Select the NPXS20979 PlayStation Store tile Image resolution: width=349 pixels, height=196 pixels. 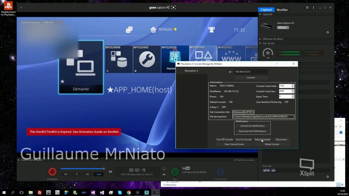(175, 59)
